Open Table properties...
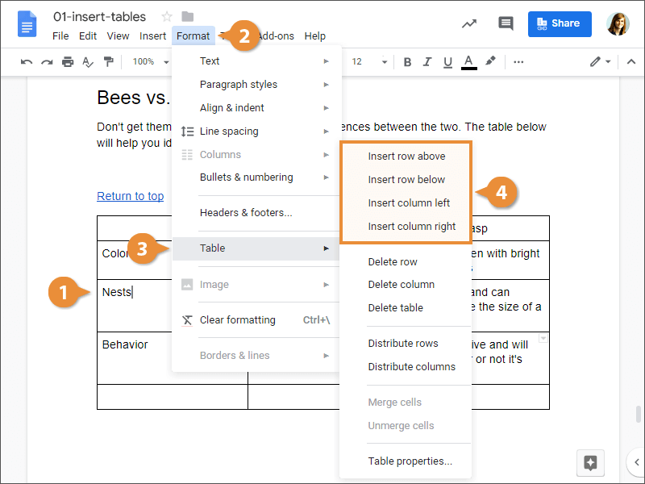The image size is (645, 484). 406,461
